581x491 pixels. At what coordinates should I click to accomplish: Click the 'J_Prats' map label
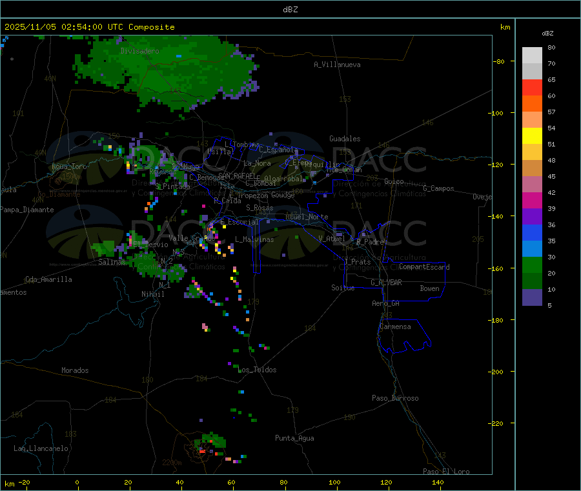358,262
